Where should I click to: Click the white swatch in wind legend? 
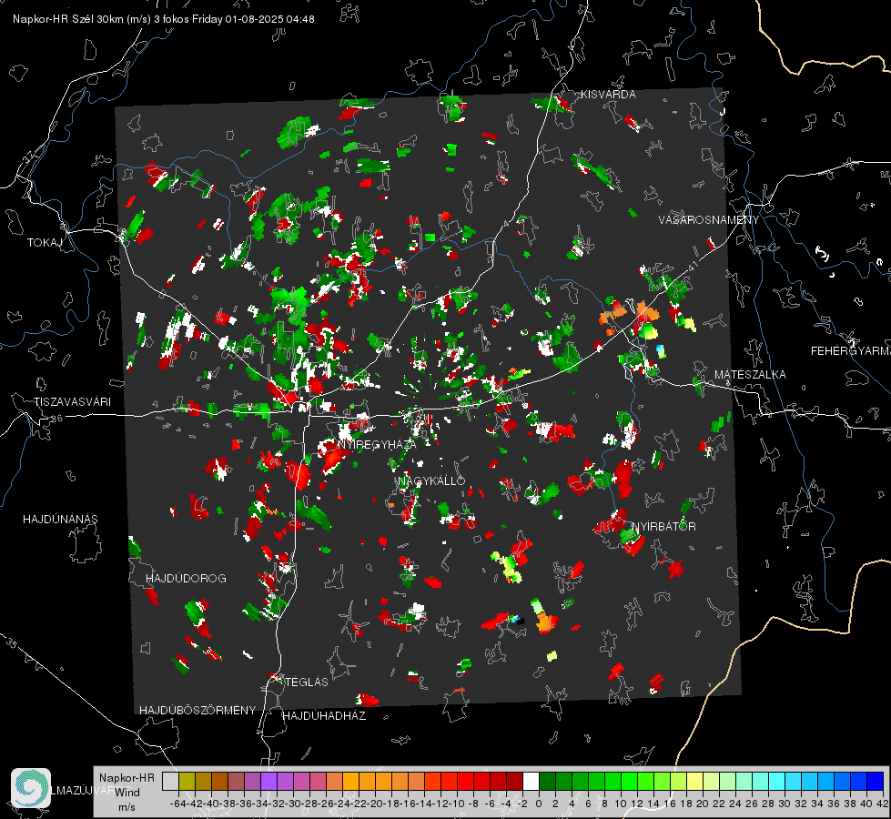(531, 782)
